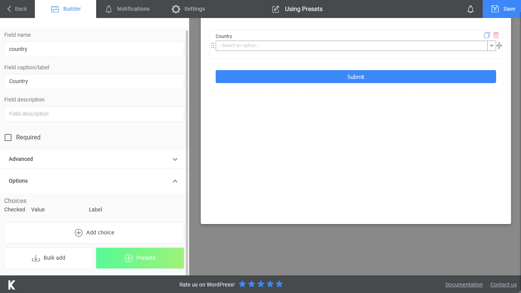This screenshot has height=293, width=521.
Task: Click the fourth rating star
Action: tap(270, 284)
